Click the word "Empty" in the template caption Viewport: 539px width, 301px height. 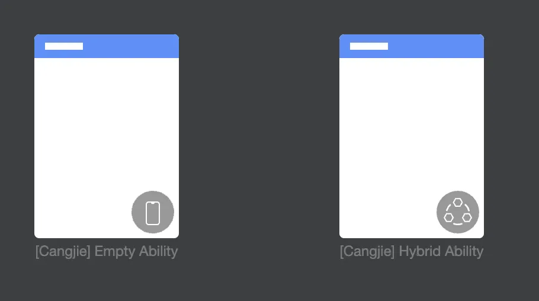click(x=115, y=252)
